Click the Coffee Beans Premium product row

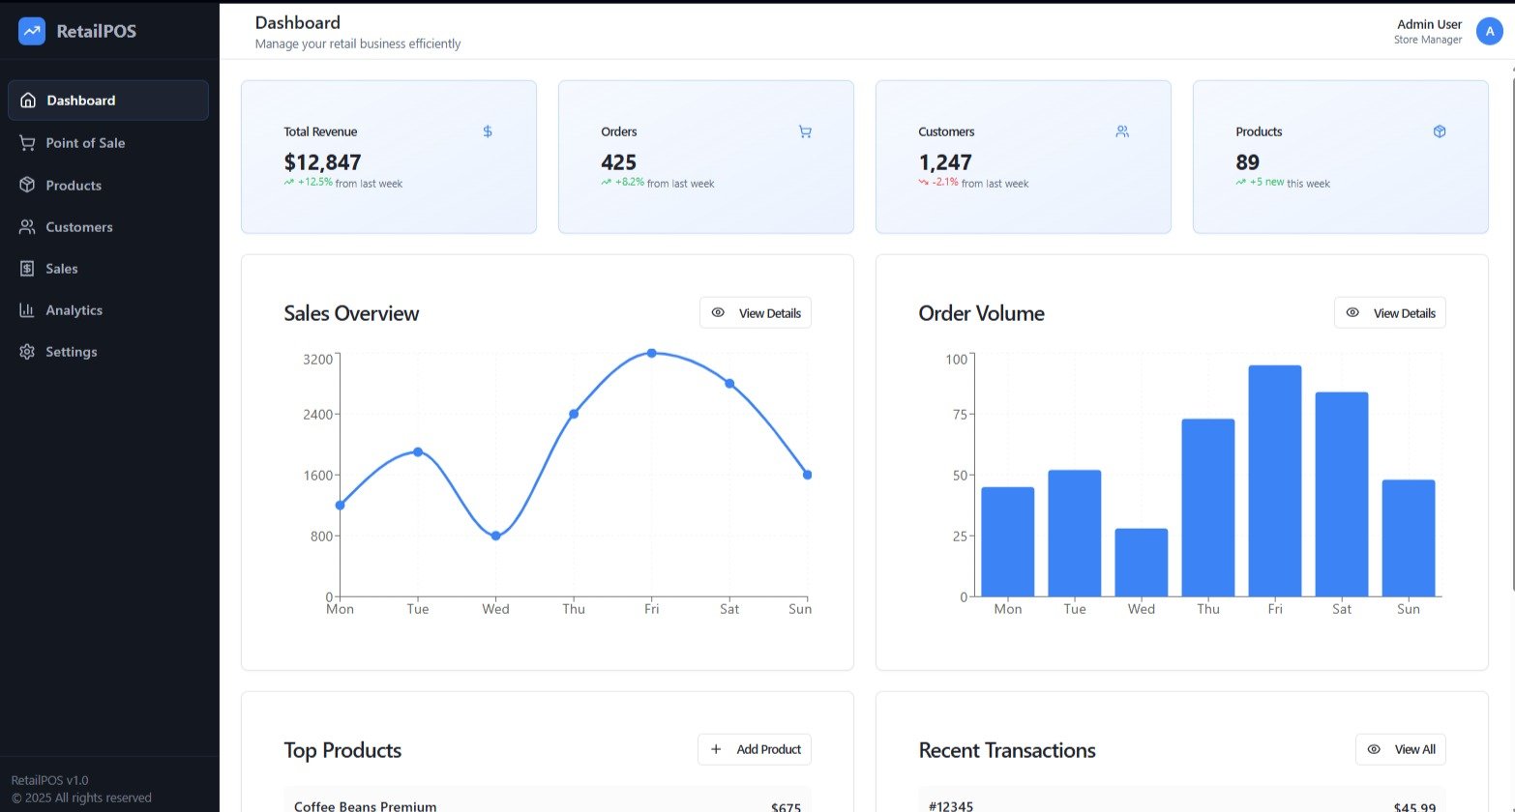pos(548,800)
